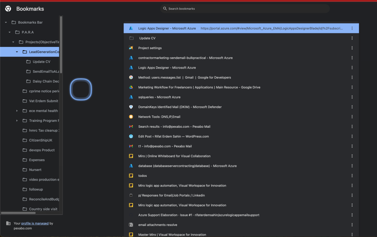Open more actions for DomainKeys Identified Mail bookmark
The width and height of the screenshot is (377, 237).
[x=352, y=107]
